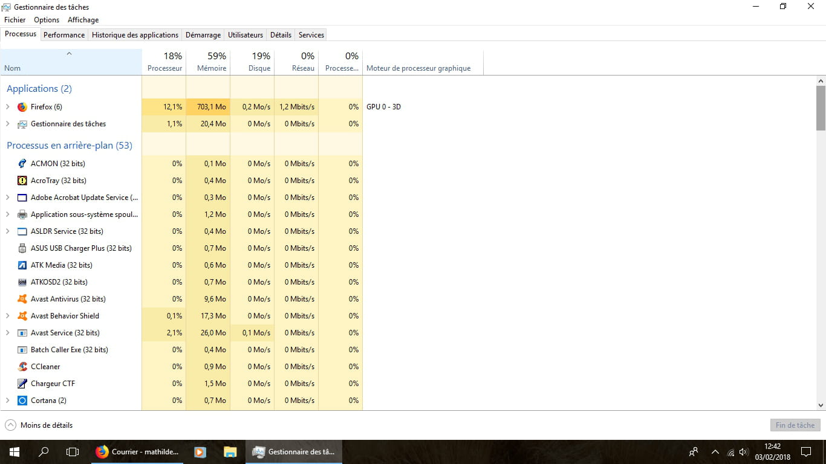Switch to the Utilisateurs tab

coord(246,35)
